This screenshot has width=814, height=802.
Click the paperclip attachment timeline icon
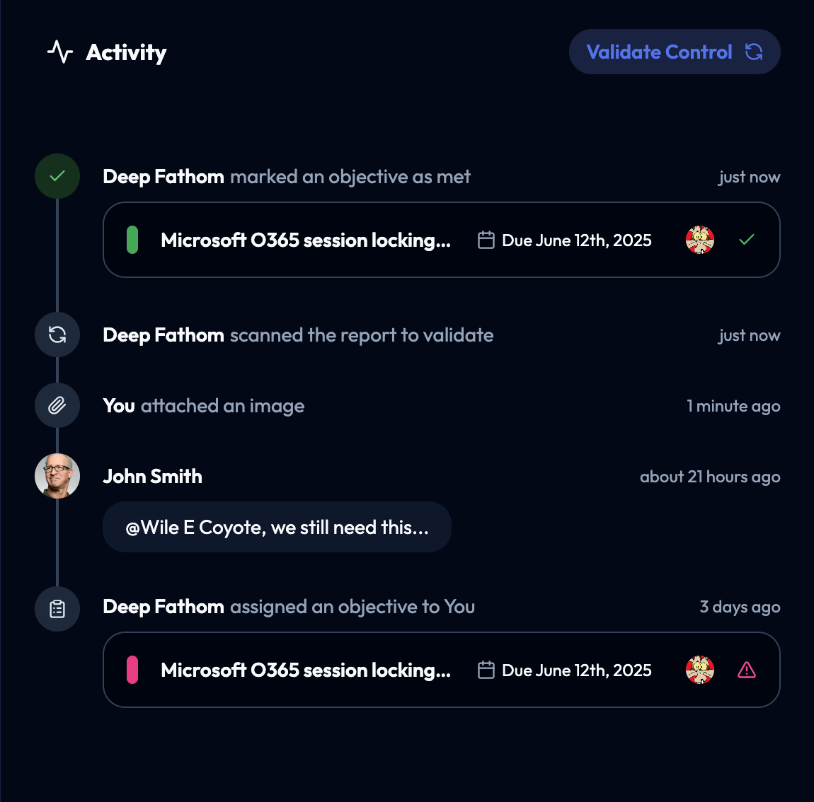pos(57,405)
